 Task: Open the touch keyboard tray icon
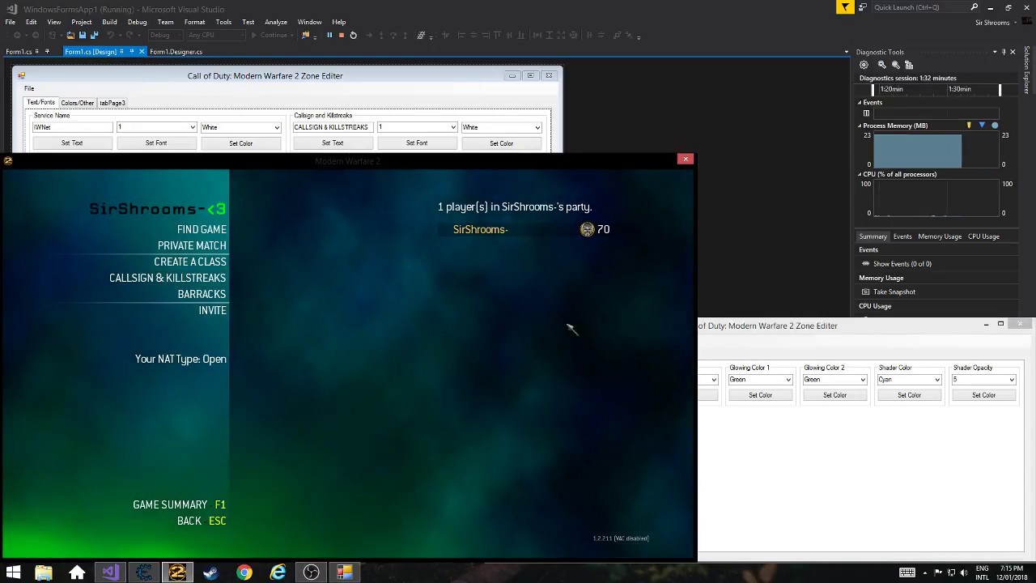click(x=906, y=572)
